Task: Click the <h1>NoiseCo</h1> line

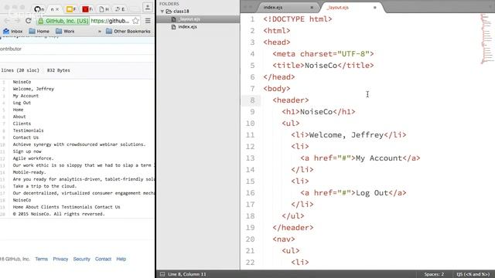Action: (x=319, y=112)
